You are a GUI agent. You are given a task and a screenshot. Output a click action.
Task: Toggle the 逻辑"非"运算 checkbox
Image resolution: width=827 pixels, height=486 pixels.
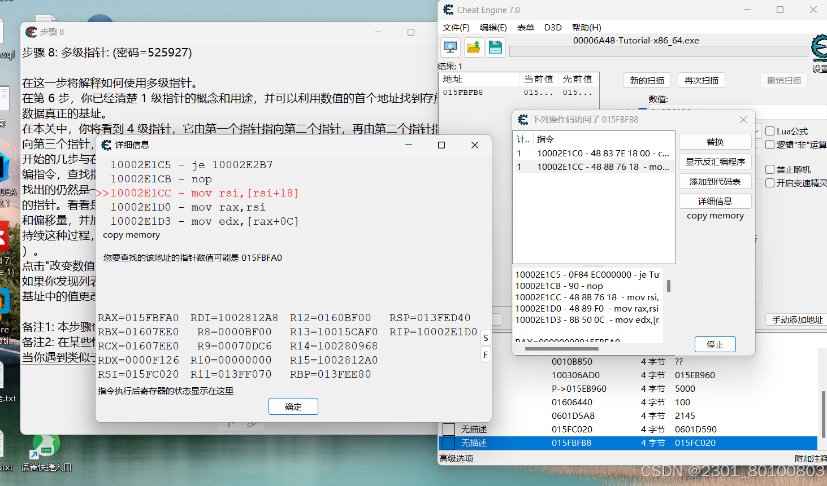click(x=770, y=145)
